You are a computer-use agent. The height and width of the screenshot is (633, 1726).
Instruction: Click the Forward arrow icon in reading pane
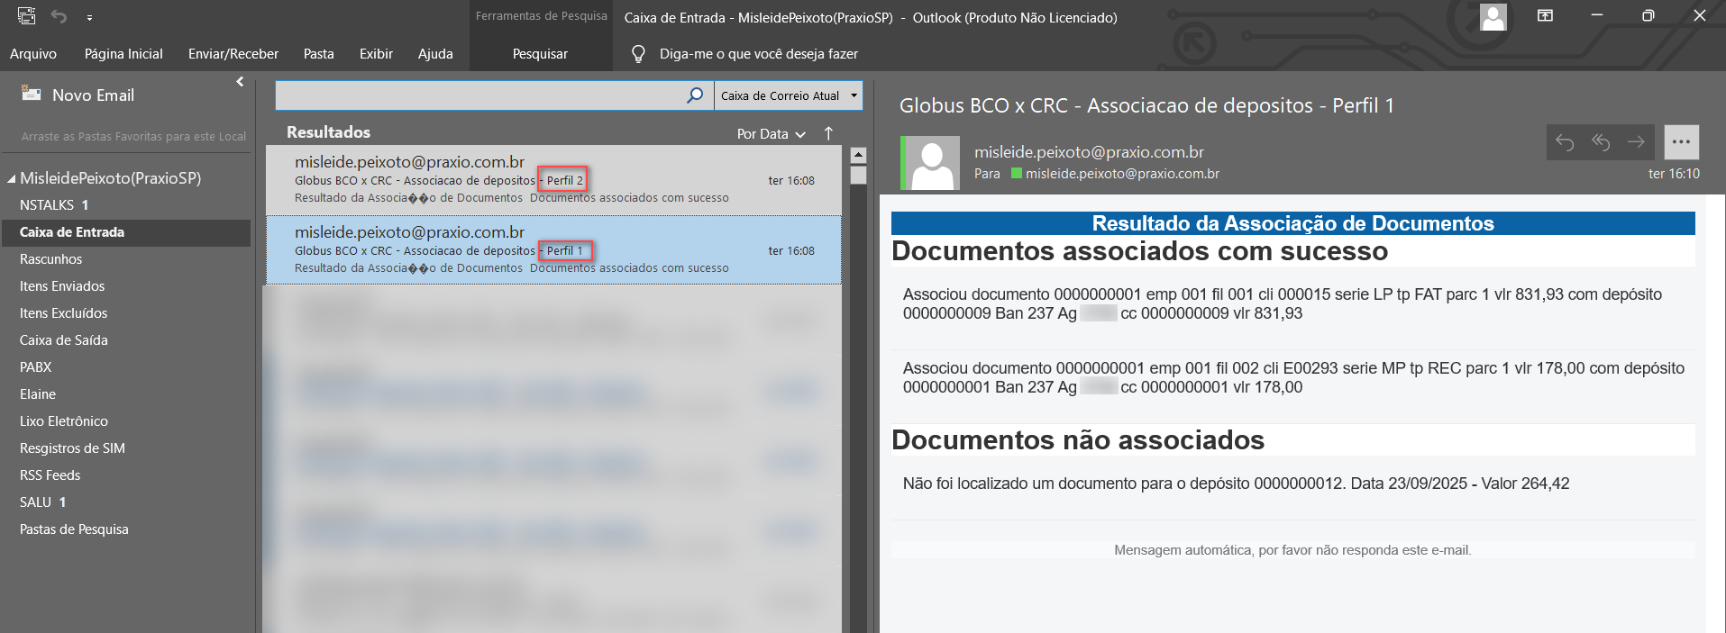pyautogui.click(x=1636, y=142)
